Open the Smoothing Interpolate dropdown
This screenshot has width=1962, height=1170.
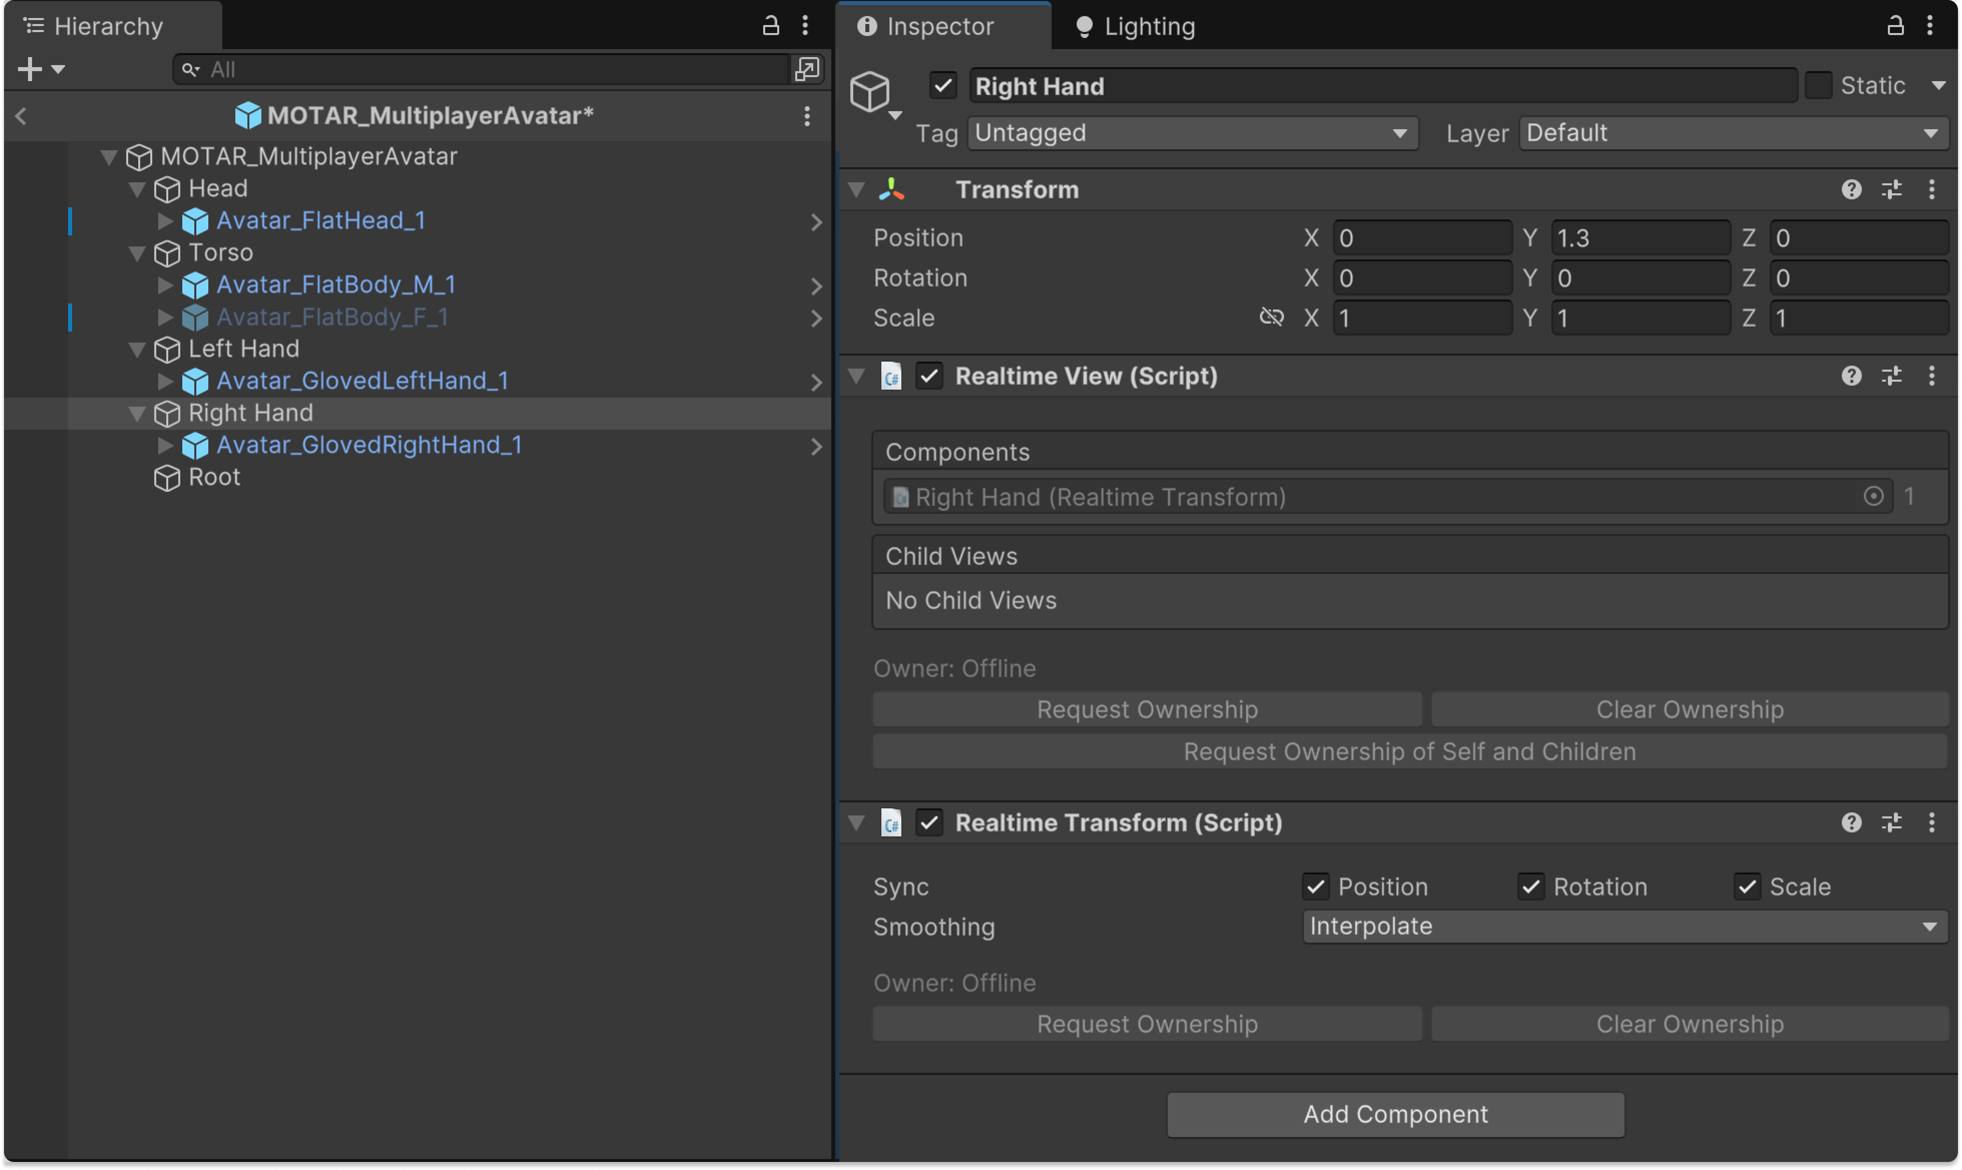click(x=1624, y=927)
